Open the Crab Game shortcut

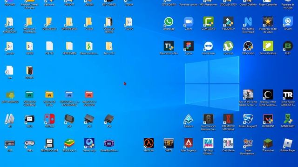[228, 143]
